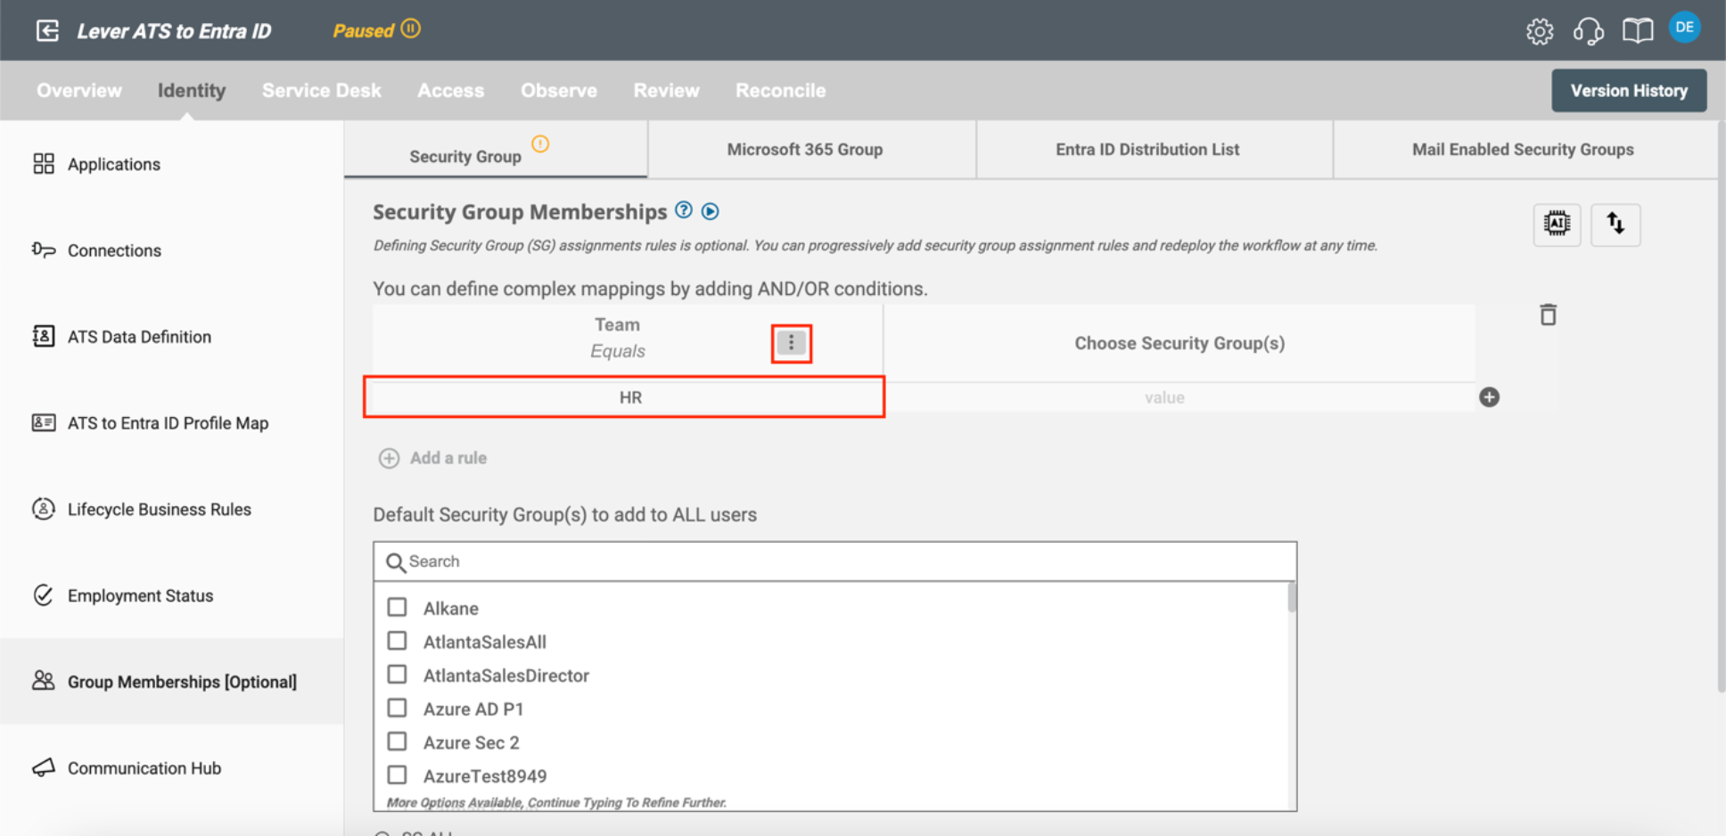
Task: Check the Alkane security group checkbox
Action: click(x=398, y=608)
